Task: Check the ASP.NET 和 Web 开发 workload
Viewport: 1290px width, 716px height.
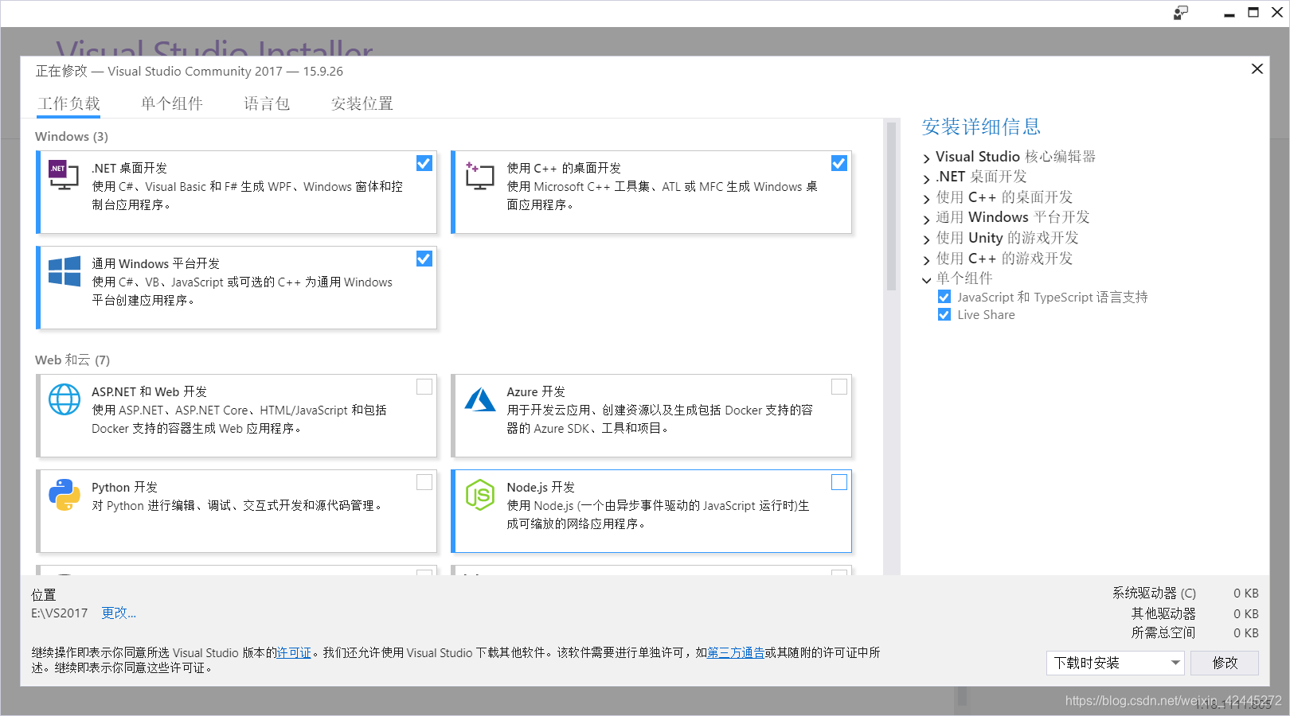Action: tap(424, 387)
